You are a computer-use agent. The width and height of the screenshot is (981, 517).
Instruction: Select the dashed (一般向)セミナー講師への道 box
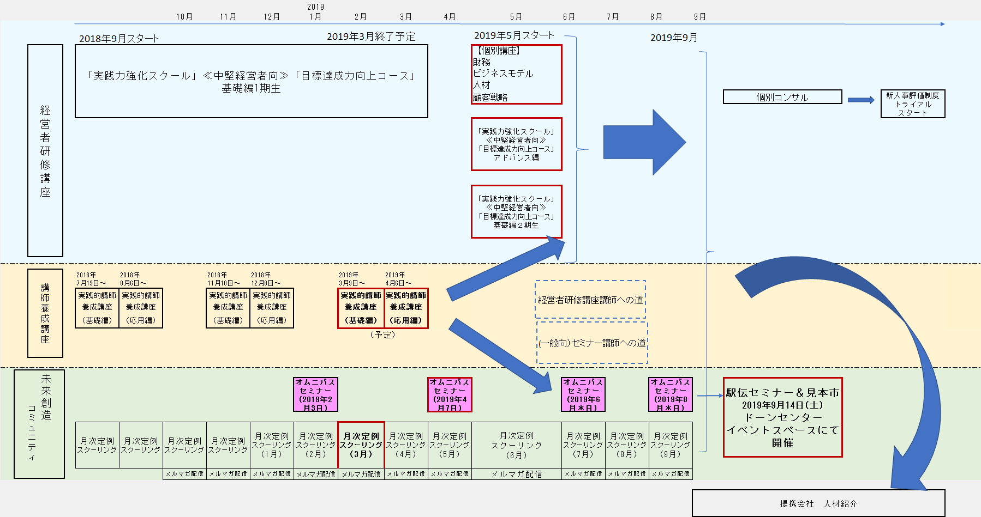coord(592,343)
